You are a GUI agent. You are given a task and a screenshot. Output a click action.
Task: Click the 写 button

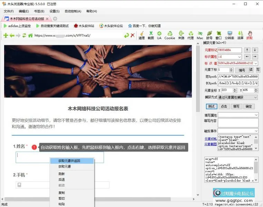tap(258, 70)
